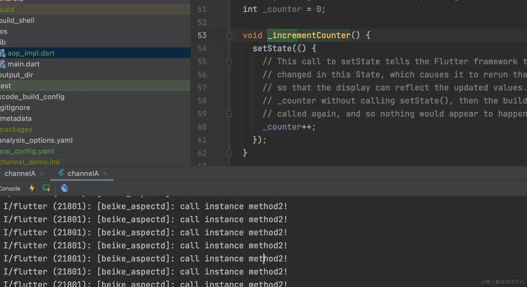
Task: Select the build folder in the project tree
Action: [95, 10]
